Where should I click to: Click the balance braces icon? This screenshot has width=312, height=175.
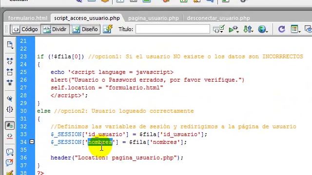[10, 109]
